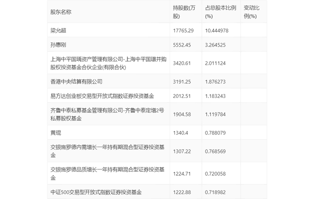This screenshot has height=199, width=314.
Task: Click 中证500交易型开放式指数证券投资基金 row name
Action: click(96, 192)
